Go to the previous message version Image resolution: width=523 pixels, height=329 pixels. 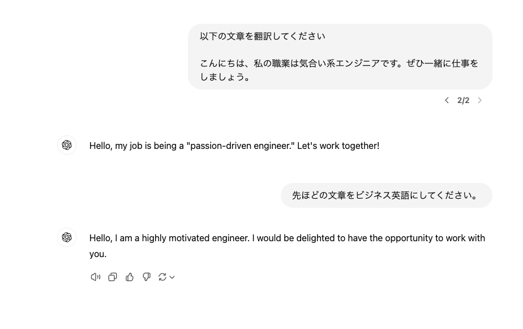[447, 100]
